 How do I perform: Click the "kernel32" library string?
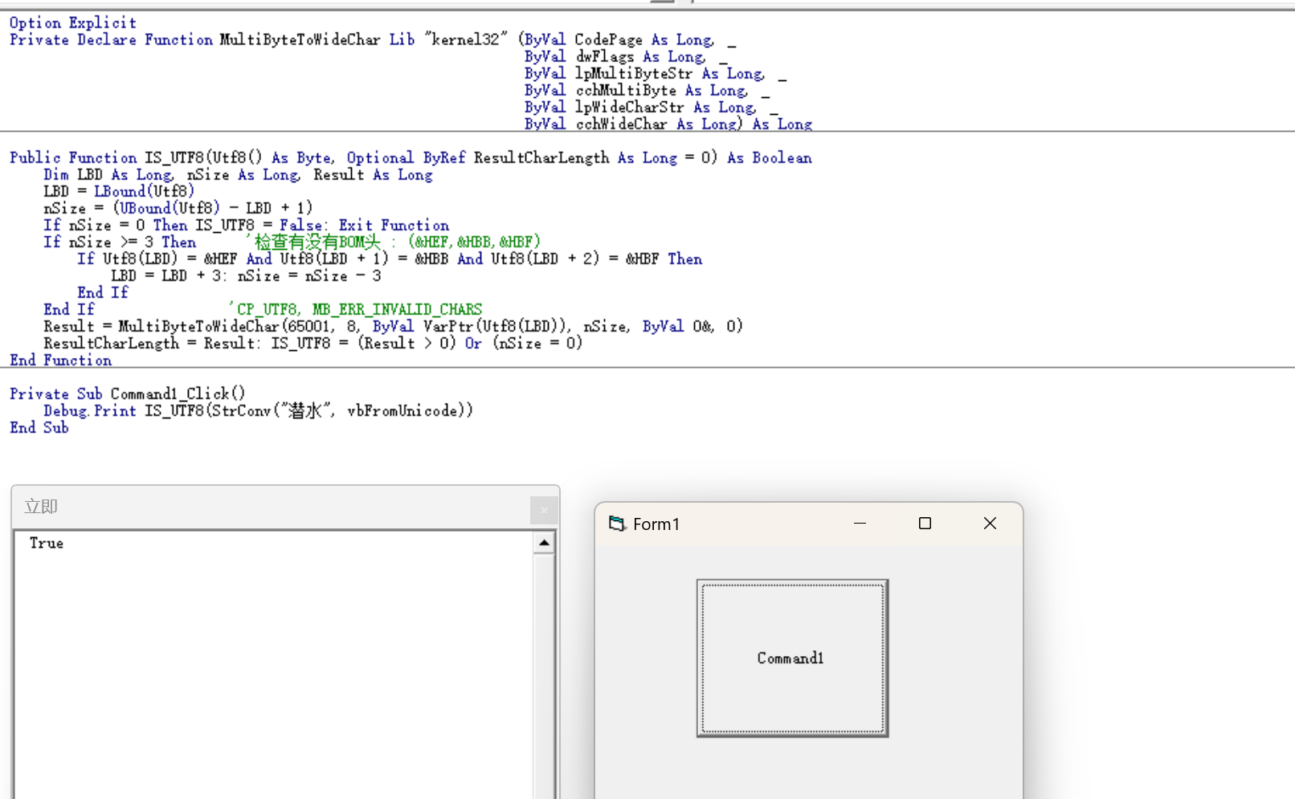pyautogui.click(x=466, y=39)
